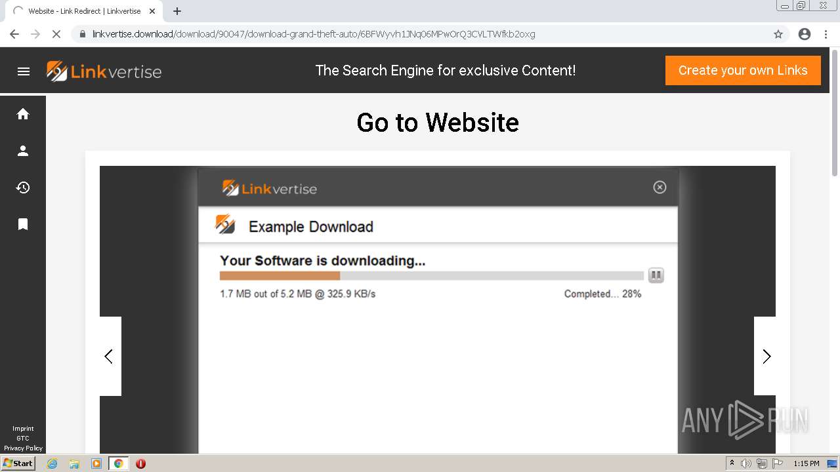Open Chrome three-dot menu
Image resolution: width=840 pixels, height=472 pixels.
point(826,34)
